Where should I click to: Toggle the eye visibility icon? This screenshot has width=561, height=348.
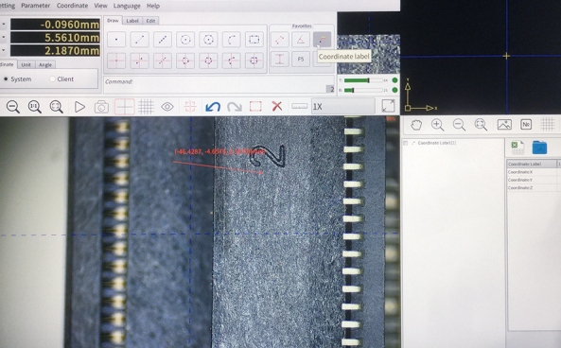point(167,107)
